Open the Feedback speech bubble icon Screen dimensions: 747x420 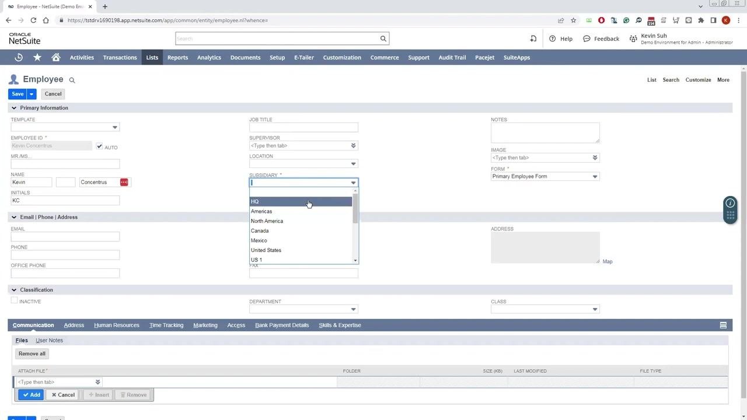(x=587, y=38)
